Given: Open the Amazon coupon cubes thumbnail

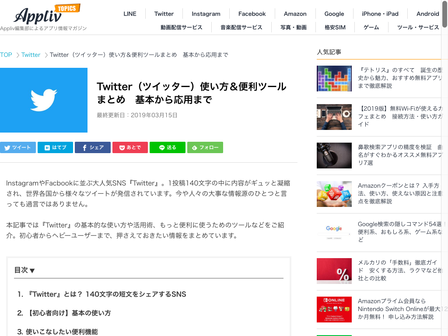Looking at the screenshot, I should [x=334, y=194].
